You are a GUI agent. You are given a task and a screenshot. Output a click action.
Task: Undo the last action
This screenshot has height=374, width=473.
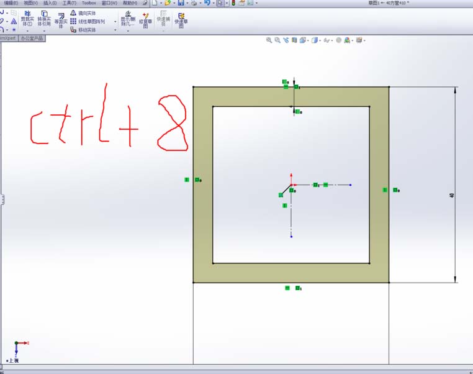coord(207,3)
